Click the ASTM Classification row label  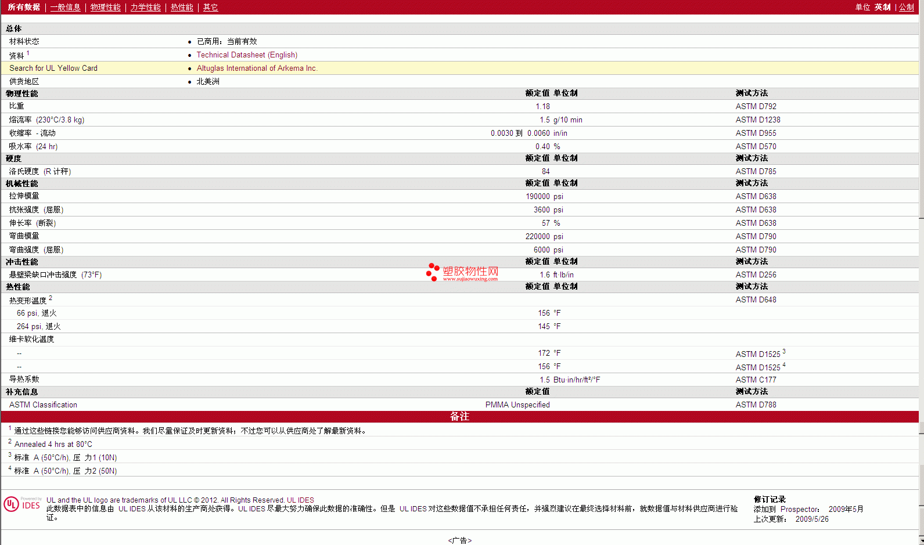(43, 405)
